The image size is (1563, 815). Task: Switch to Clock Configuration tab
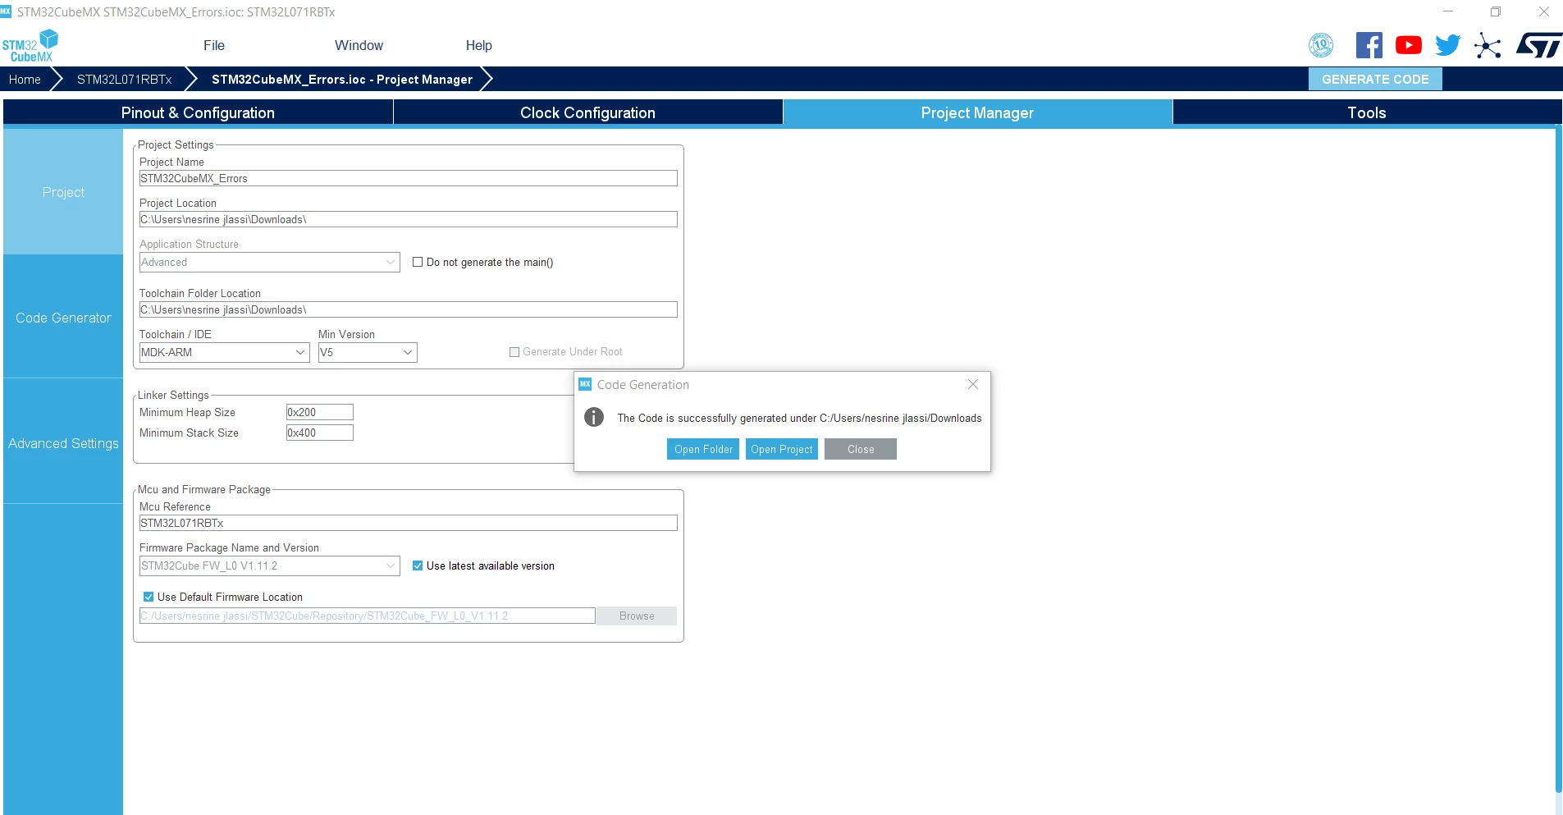click(587, 112)
